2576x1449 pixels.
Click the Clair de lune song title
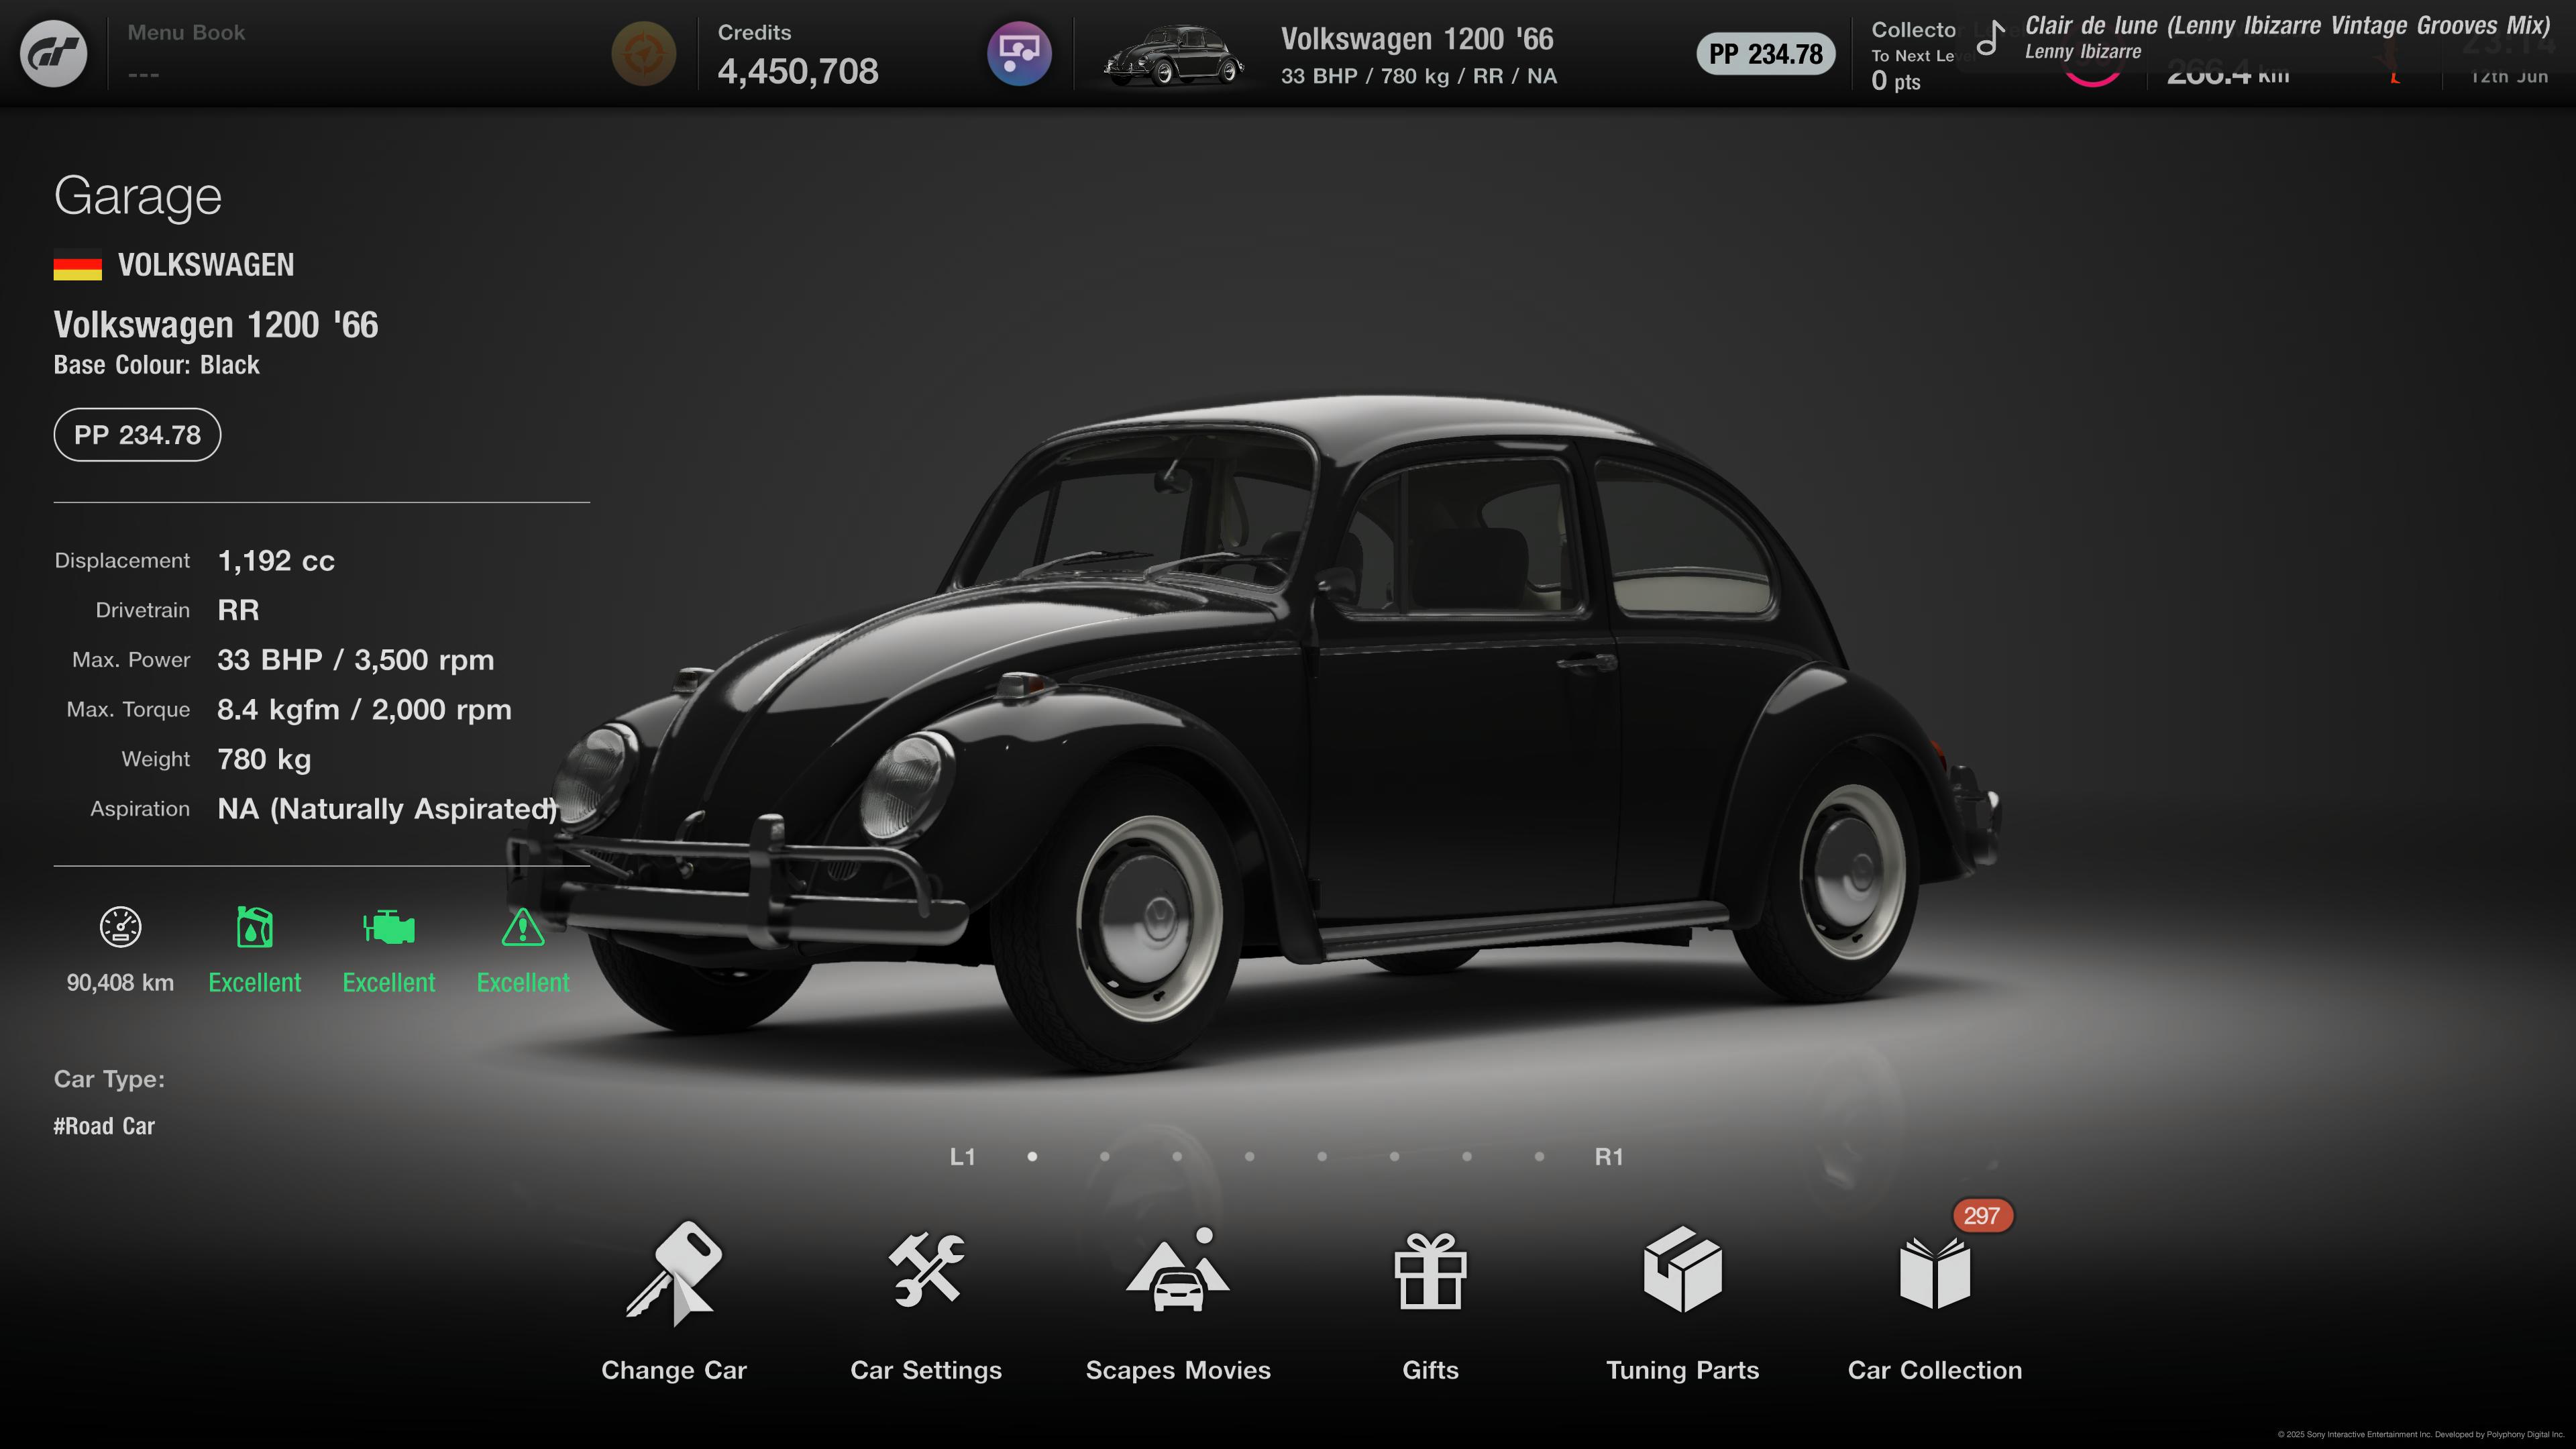pyautogui.click(x=2287, y=25)
